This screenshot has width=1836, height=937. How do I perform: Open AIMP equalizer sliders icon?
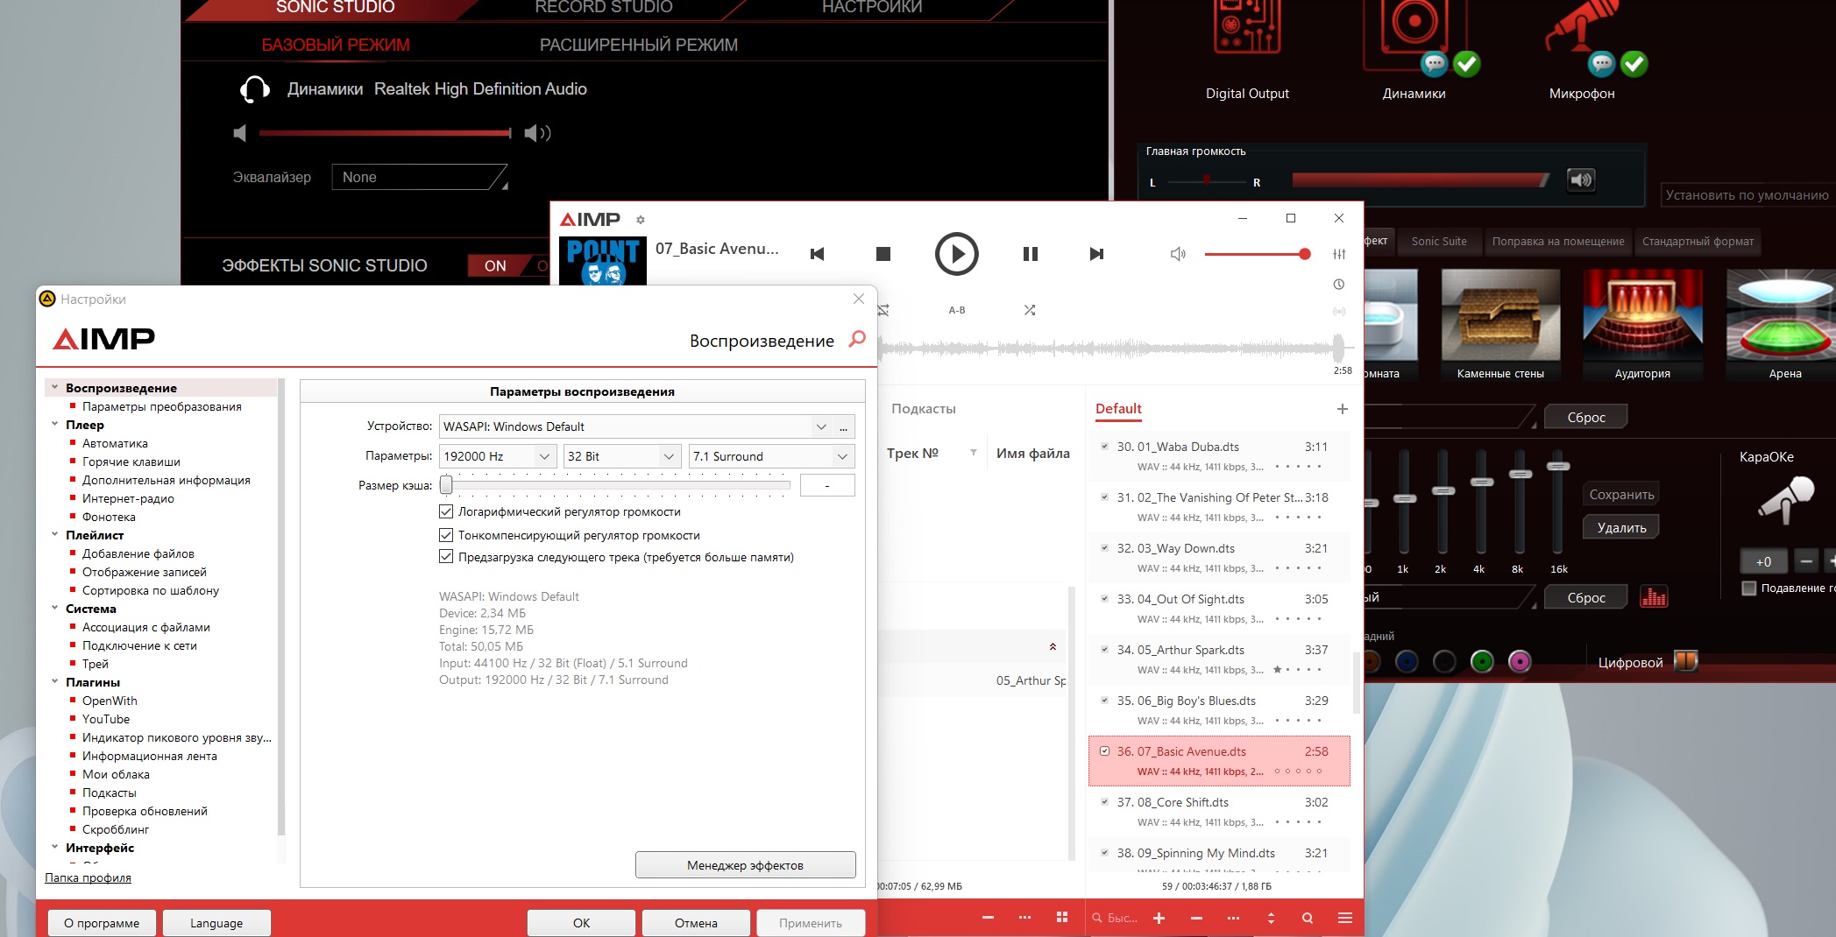pos(1339,254)
